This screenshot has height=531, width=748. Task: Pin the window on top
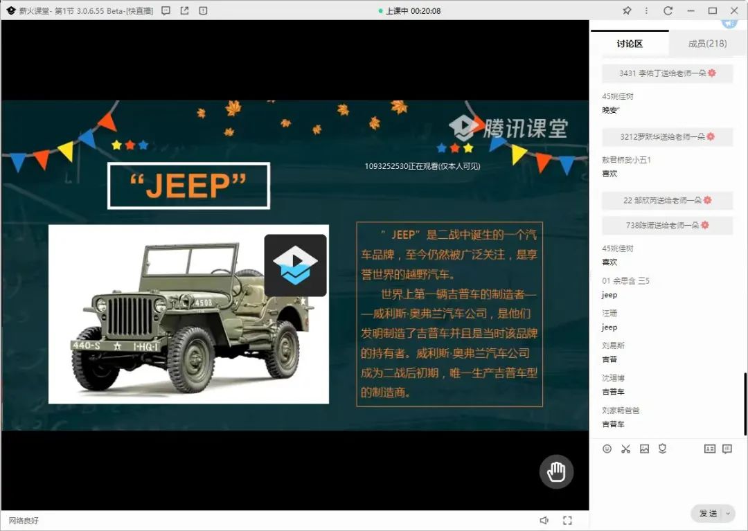[627, 10]
